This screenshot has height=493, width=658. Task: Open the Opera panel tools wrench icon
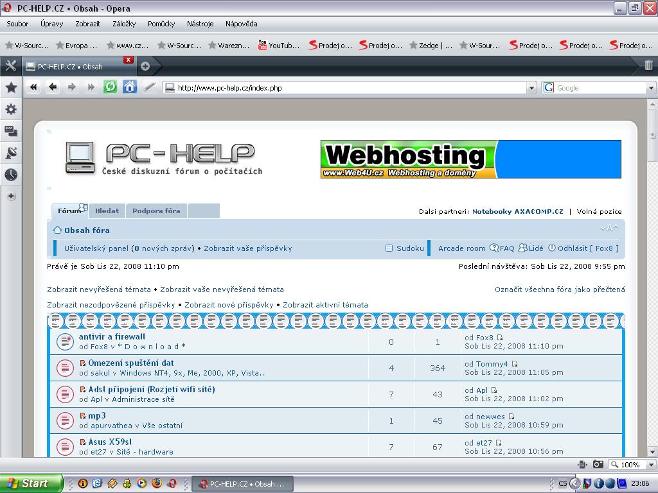(10, 66)
